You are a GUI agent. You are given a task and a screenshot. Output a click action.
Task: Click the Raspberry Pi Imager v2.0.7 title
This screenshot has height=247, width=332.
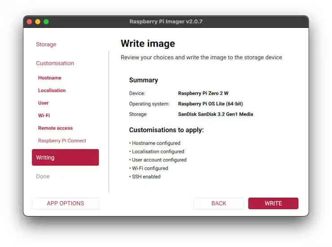click(166, 22)
